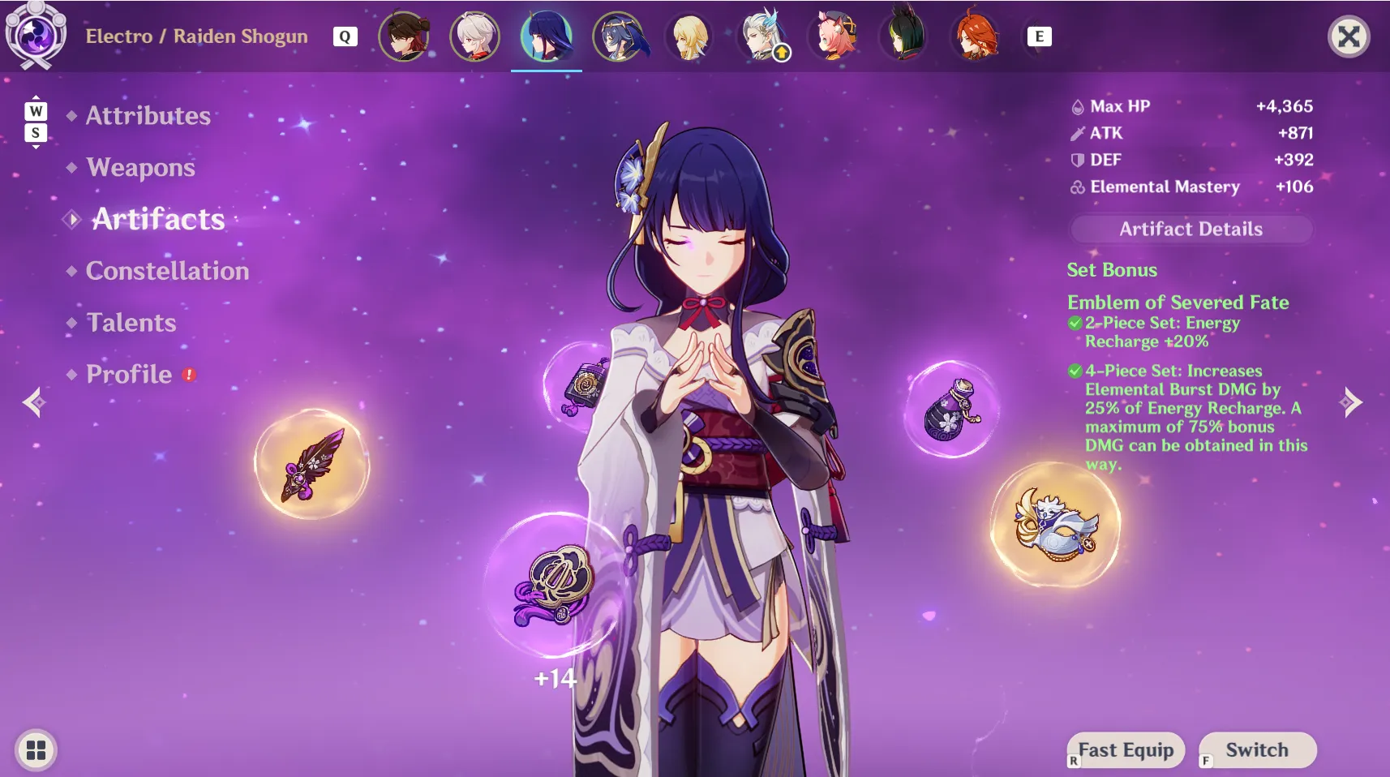Screen dimensions: 1390x777
Task: Click the E key next-character indicator
Action: (x=1039, y=36)
